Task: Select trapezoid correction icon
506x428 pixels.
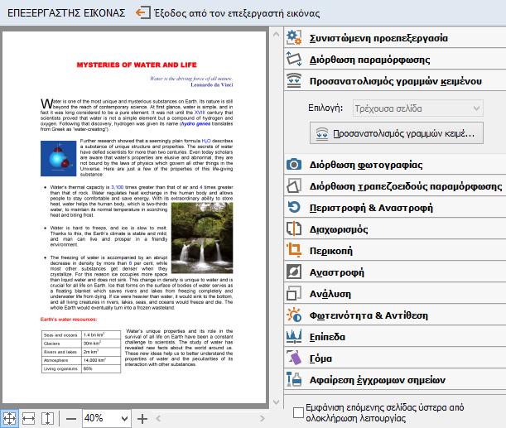Action: pyautogui.click(x=294, y=186)
